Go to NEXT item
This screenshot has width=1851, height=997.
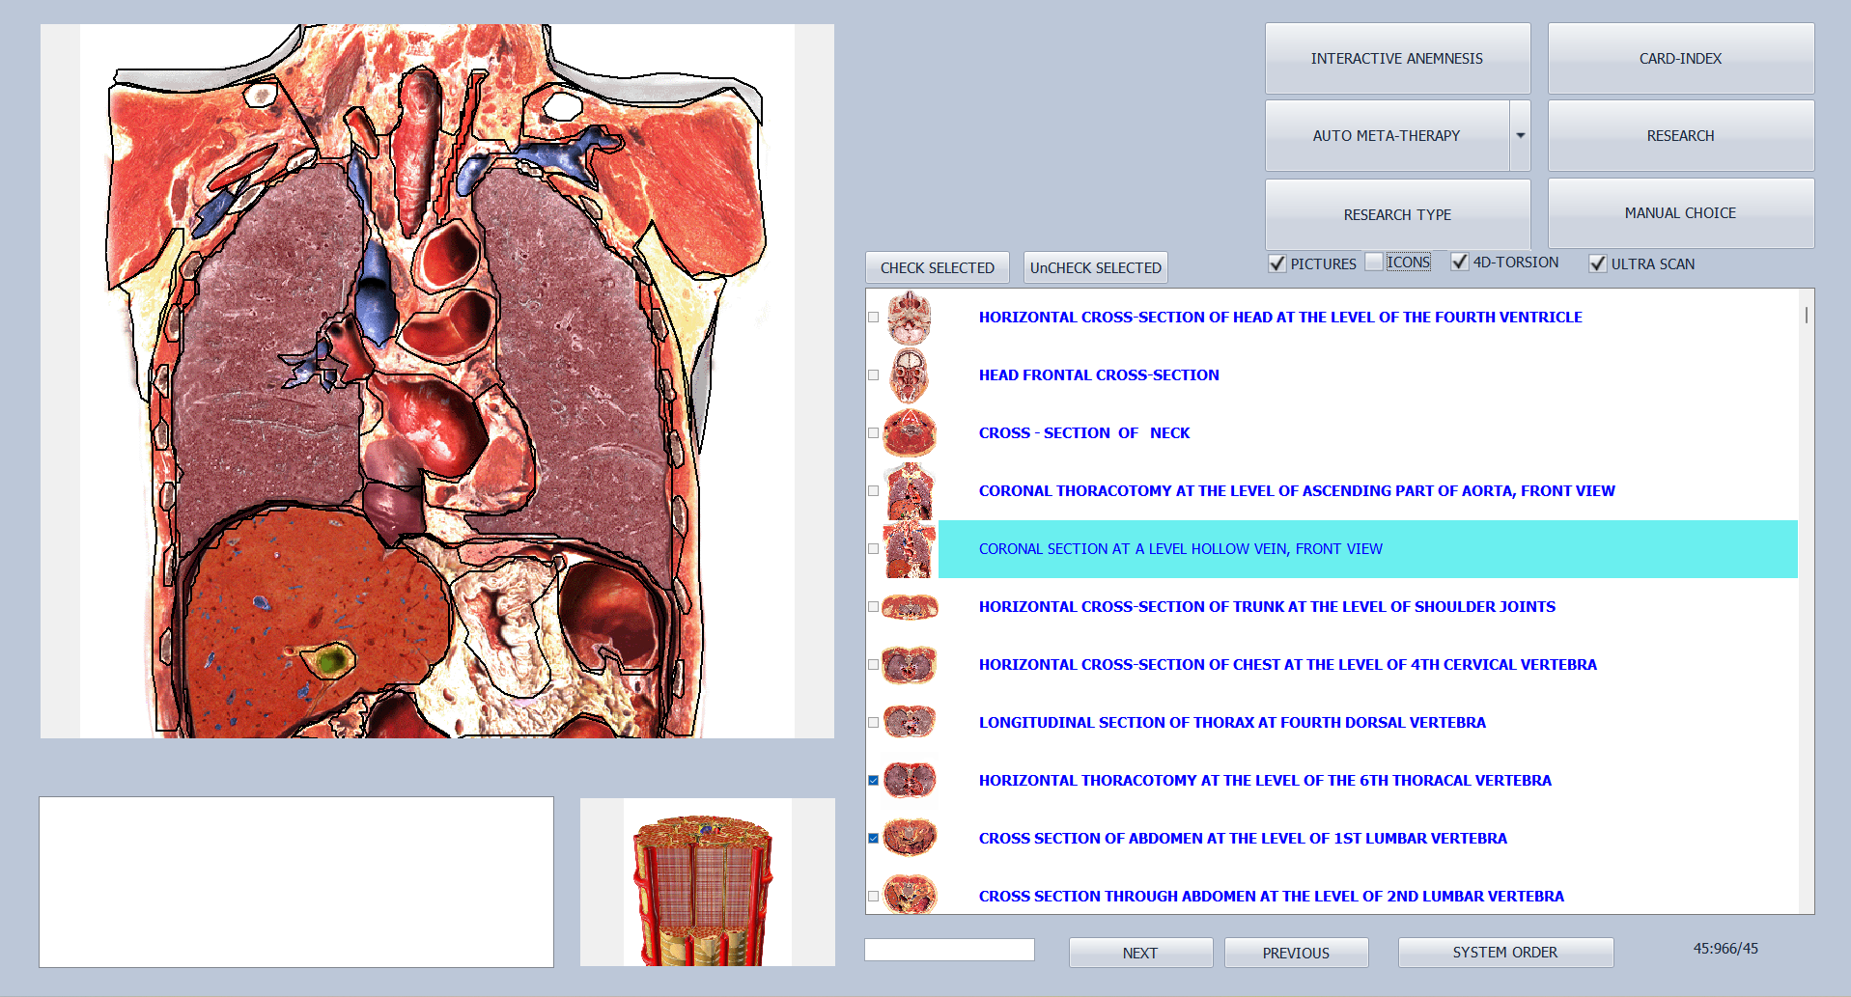1140,953
